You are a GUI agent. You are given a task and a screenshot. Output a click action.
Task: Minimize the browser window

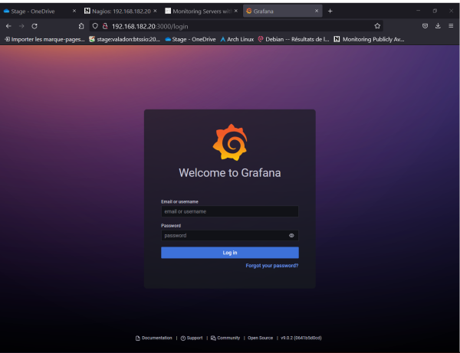coord(419,11)
